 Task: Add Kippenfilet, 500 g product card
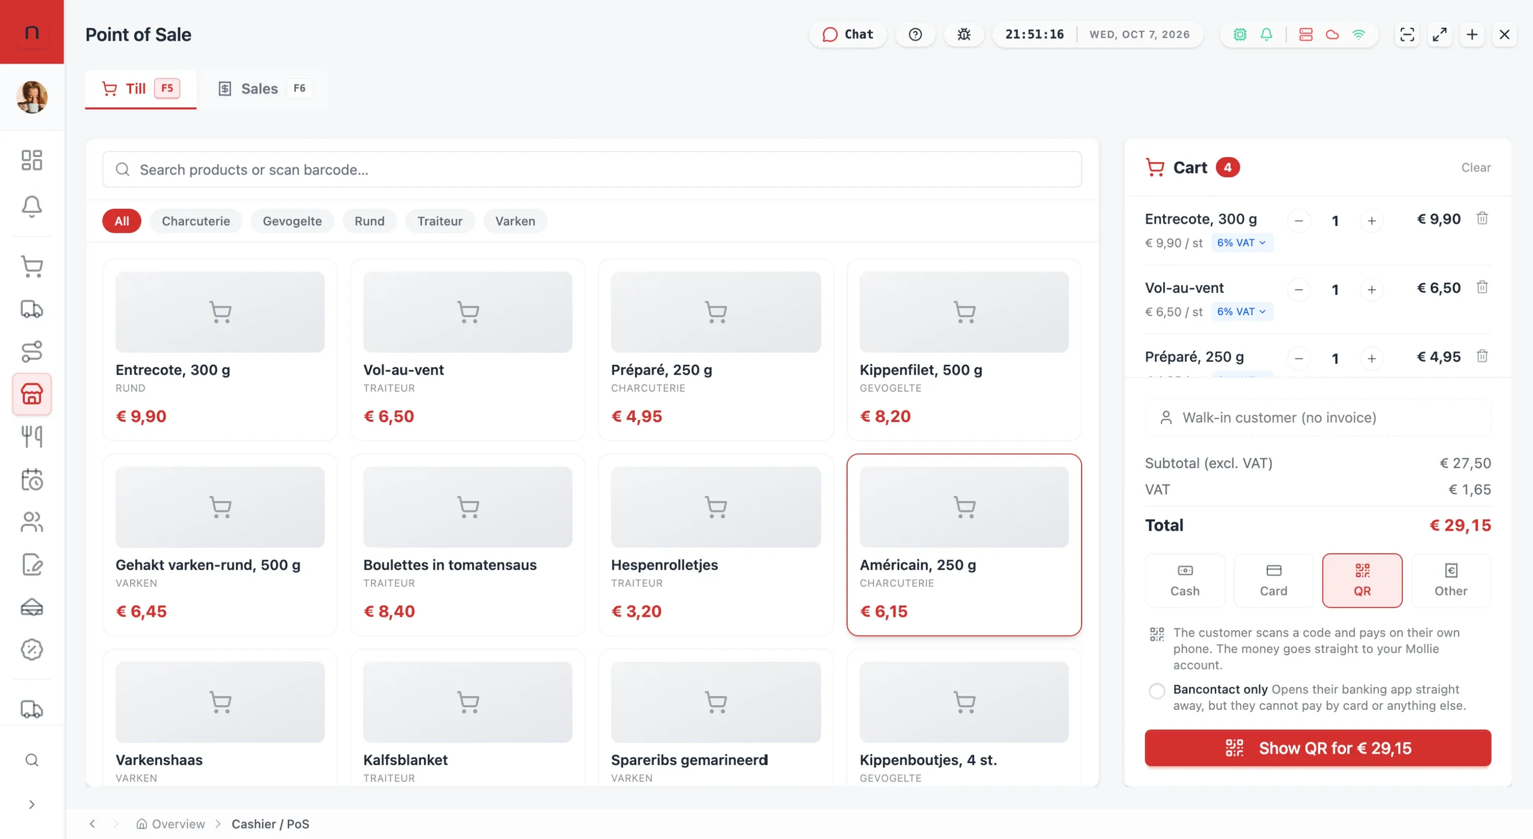pos(963,350)
